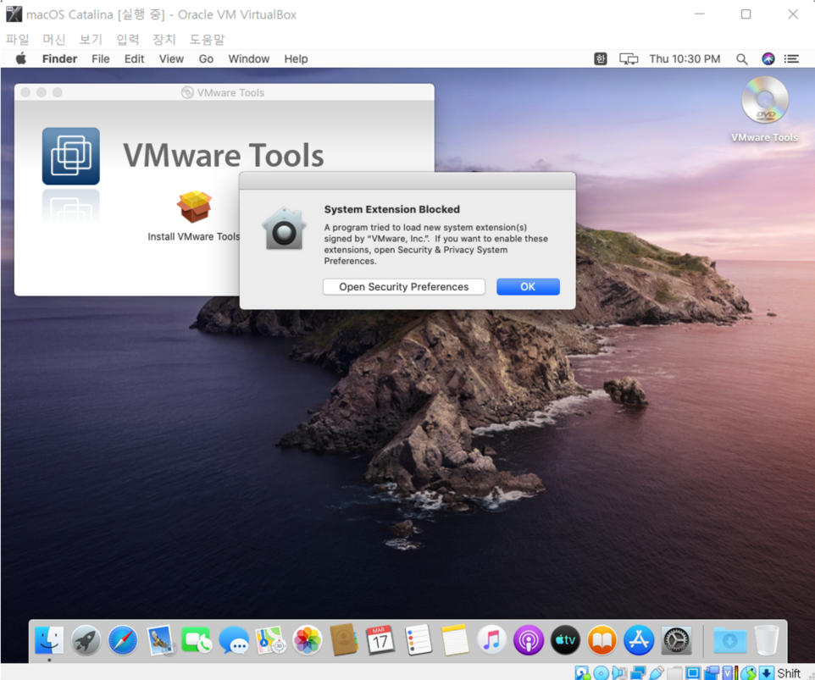Open Downloads folder in Dock

[x=729, y=640]
